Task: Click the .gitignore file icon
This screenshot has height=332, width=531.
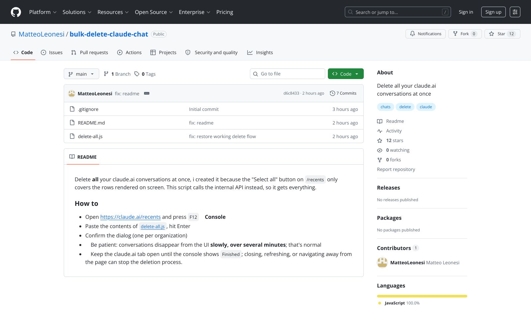Action: (x=72, y=109)
